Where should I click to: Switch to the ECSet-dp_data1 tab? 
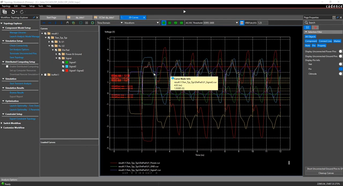106,17
